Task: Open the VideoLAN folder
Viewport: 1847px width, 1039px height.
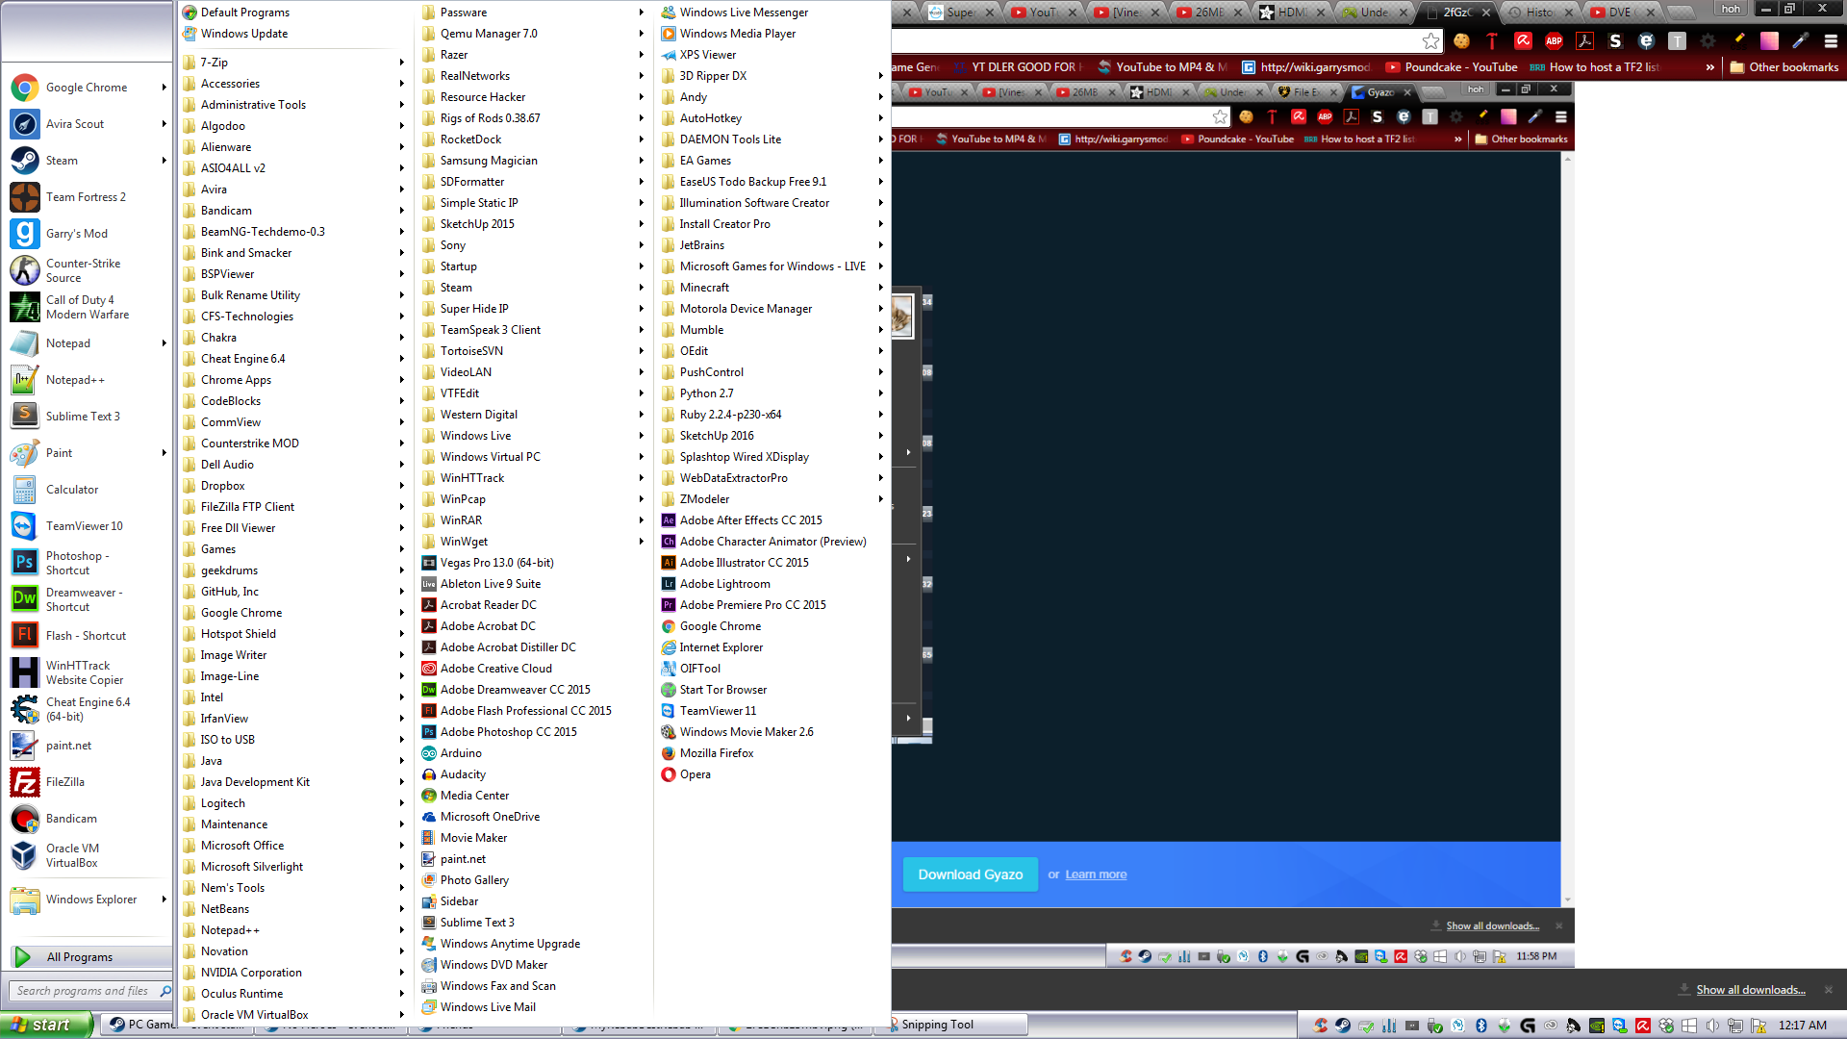Action: tap(533, 372)
